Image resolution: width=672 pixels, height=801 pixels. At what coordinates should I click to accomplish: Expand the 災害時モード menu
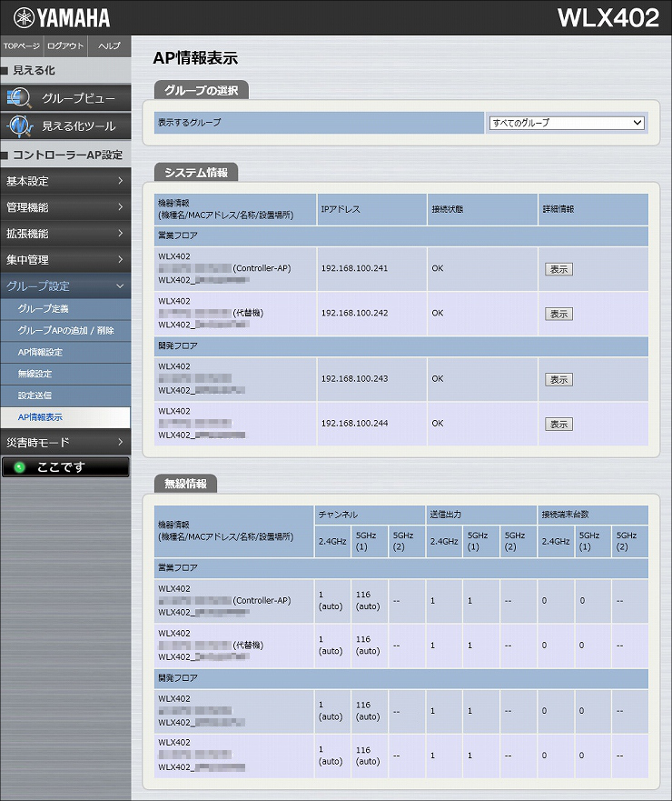pyautogui.click(x=65, y=443)
